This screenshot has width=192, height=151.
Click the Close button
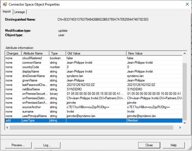point(149,145)
